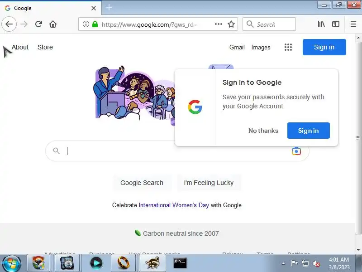Screen dimensions: 362x272
Task: Click the Google Search button
Action: [142, 183]
